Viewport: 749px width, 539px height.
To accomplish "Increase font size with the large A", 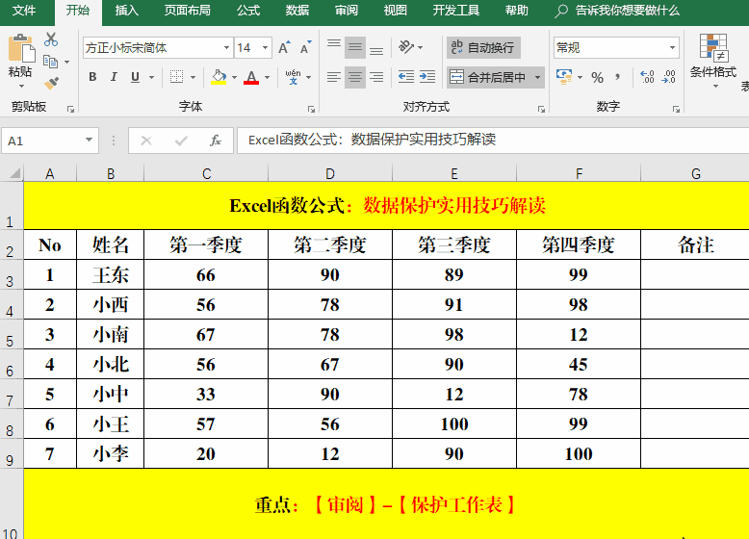I will (284, 48).
